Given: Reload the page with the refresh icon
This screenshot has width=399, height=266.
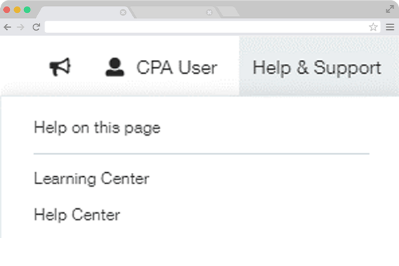Looking at the screenshot, I should tap(36, 27).
